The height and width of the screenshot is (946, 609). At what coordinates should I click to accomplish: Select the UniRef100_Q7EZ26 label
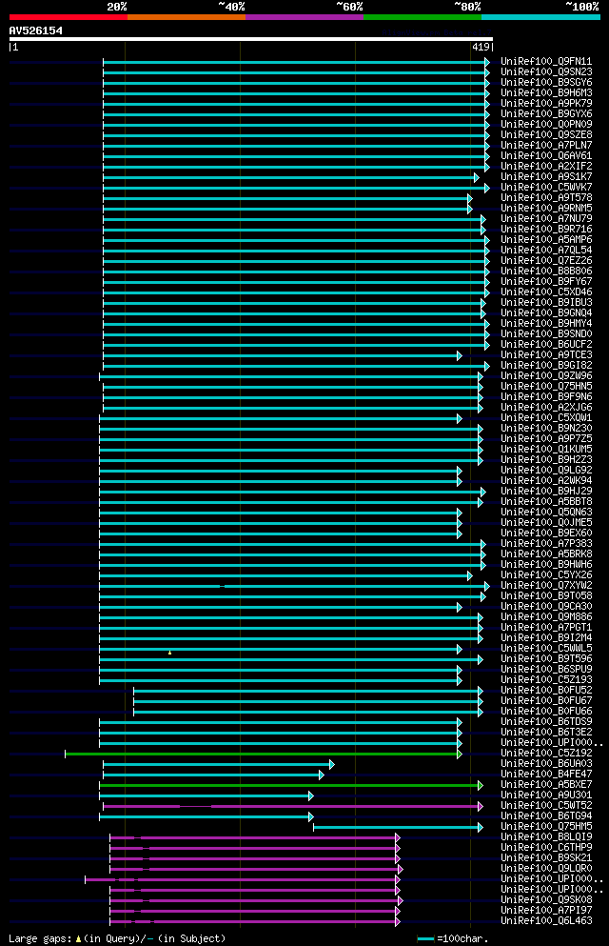[x=546, y=261]
